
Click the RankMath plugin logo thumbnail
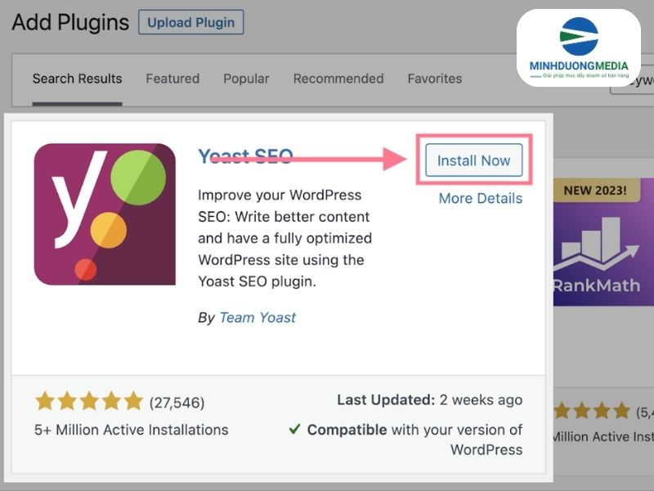[x=603, y=242]
